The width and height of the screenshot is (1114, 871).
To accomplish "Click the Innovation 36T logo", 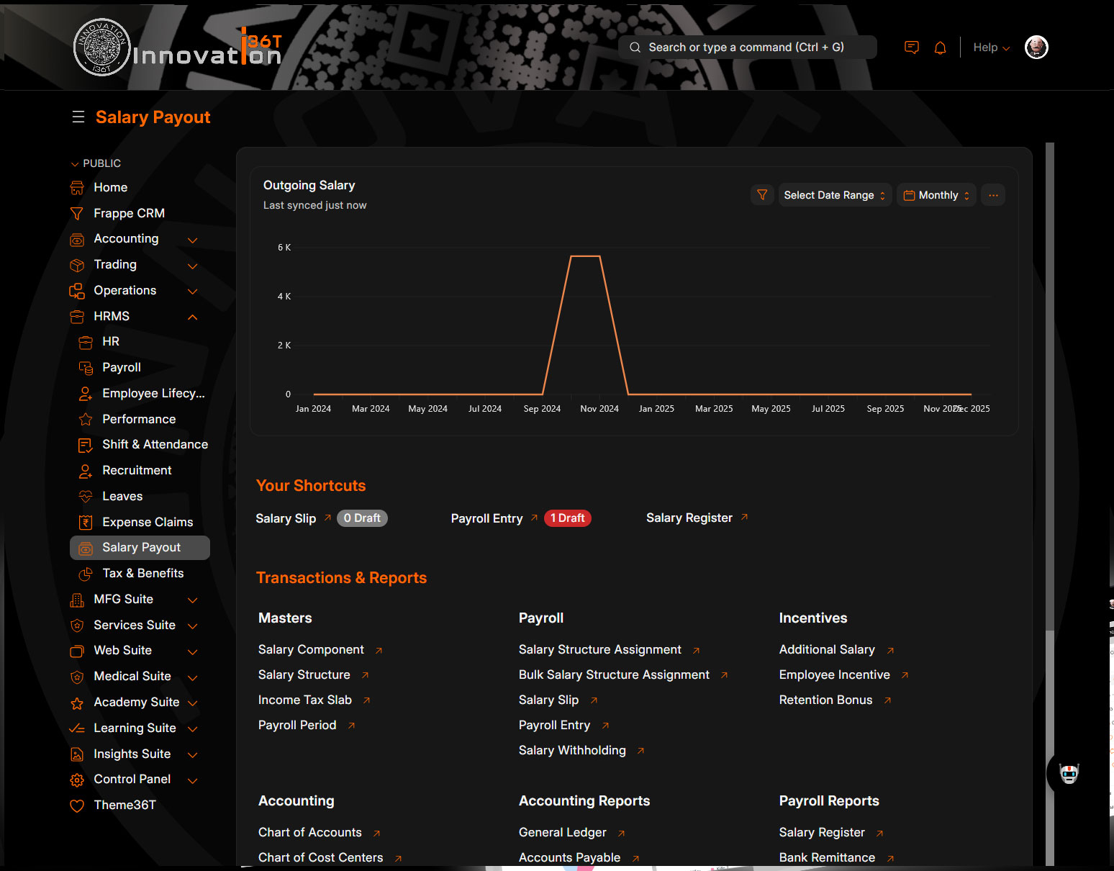I will [178, 48].
